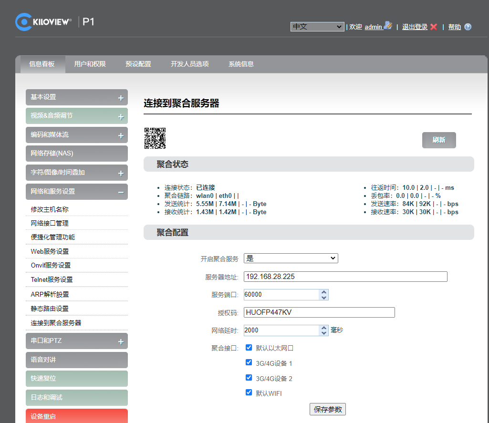The height and width of the screenshot is (423, 489).
Task: Click the Kiloview logo icon
Action: click(x=24, y=22)
